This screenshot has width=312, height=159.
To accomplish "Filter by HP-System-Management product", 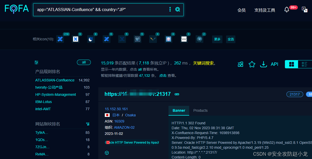I will [x=55, y=95].
